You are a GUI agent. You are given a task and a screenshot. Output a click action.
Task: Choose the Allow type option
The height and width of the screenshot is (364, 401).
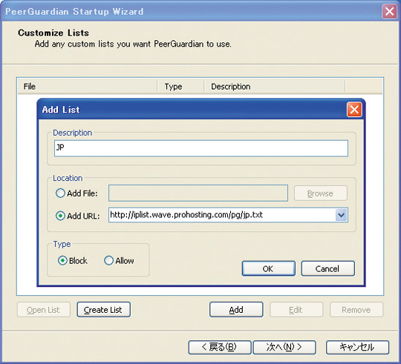(108, 261)
